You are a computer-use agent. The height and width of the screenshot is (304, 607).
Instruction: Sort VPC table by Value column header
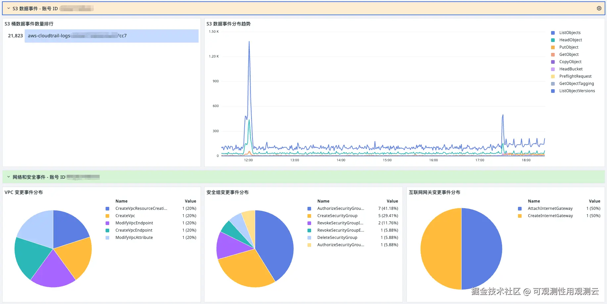[x=190, y=201]
